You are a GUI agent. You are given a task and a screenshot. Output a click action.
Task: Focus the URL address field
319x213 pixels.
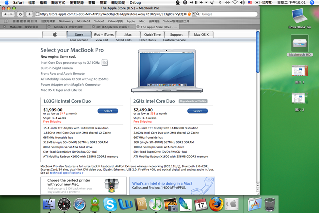tap(114, 14)
